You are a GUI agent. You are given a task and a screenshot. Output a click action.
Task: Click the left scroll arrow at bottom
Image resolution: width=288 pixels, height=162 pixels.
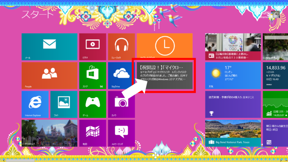coord(4,161)
